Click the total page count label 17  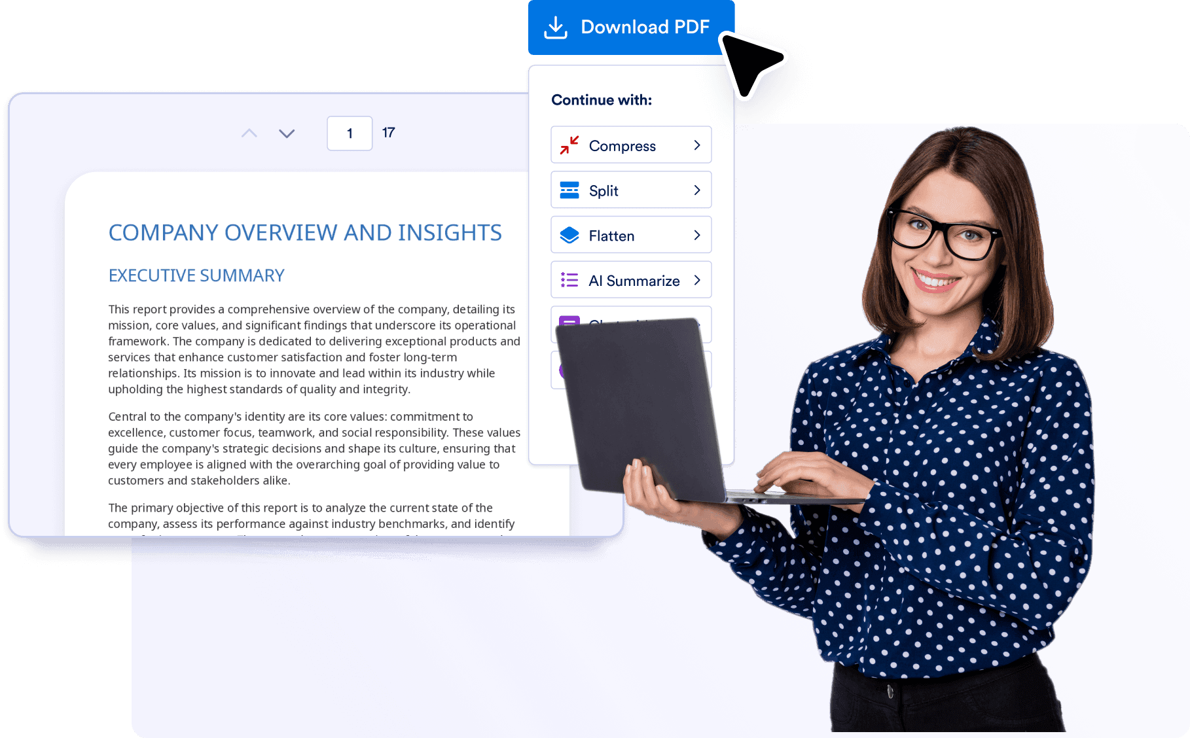(x=388, y=133)
